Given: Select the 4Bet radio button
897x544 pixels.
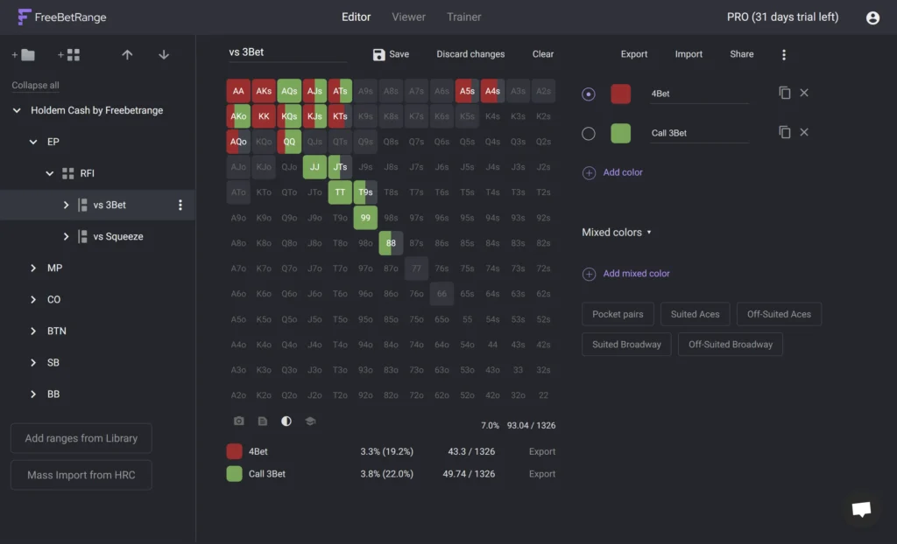Looking at the screenshot, I should 588,94.
